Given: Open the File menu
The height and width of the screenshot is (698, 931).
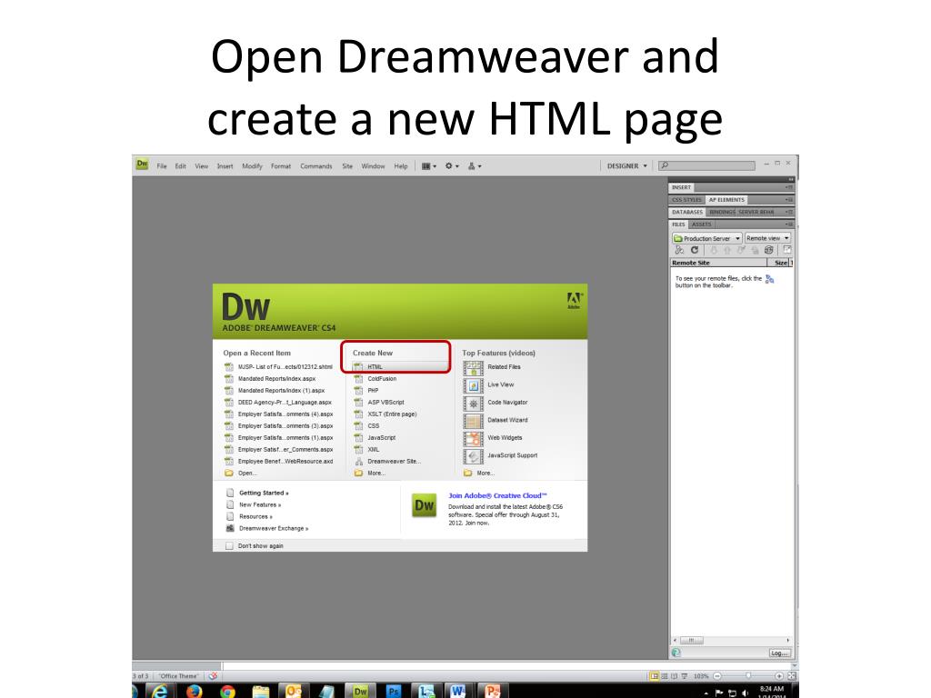Looking at the screenshot, I should coord(162,166).
